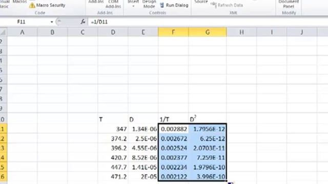Select header cell '1/T'
Image resolution: width=328 pixels, height=184 pixels.
(x=173, y=119)
